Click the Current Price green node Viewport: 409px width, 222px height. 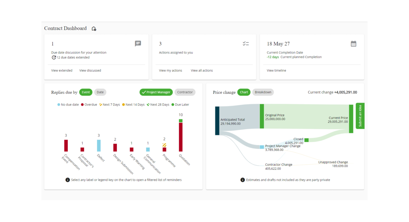[x=351, y=119]
